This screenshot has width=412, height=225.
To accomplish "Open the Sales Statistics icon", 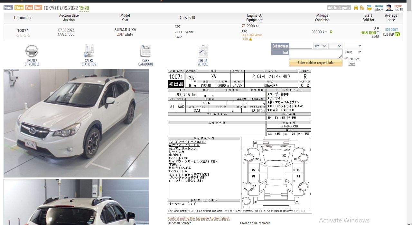I will click(x=89, y=51).
